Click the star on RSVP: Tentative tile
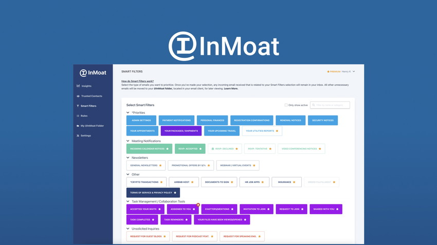437x245 pixels. [270, 149]
